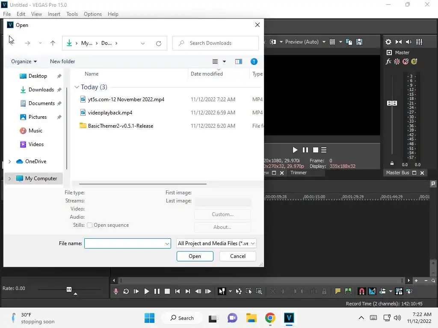Viewport: 438px width, 328px height.
Task: Expand the File name combo box arrow
Action: 167,243
